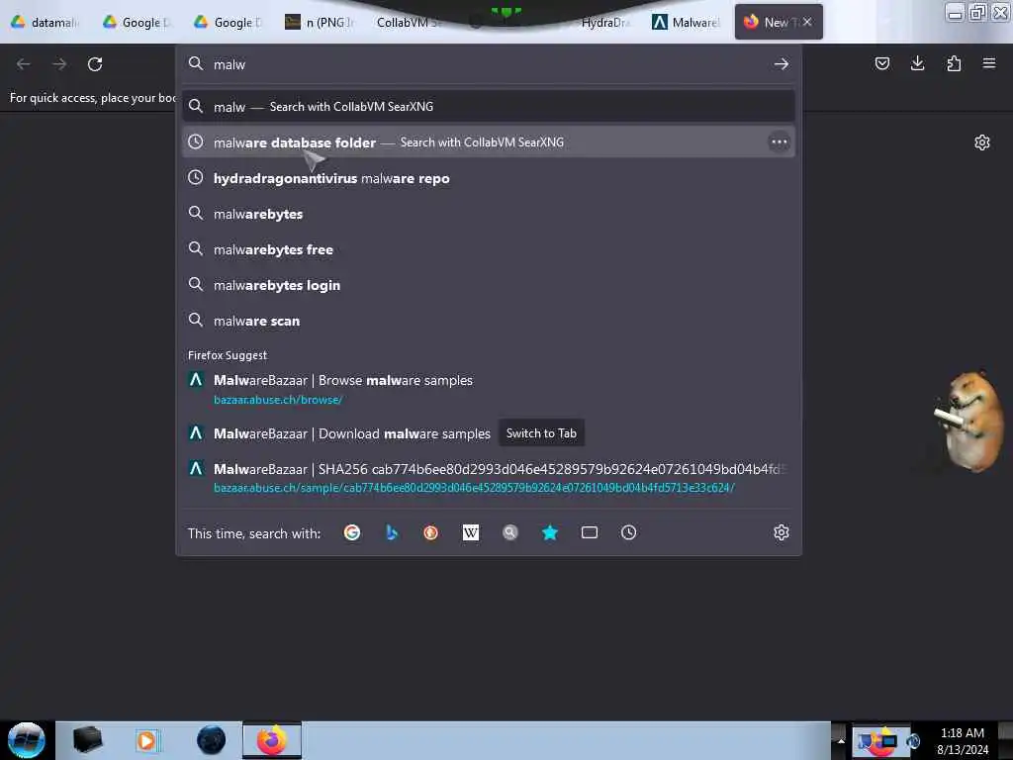Switch to the PNG image tab
The width and height of the screenshot is (1013, 760).
(321, 23)
